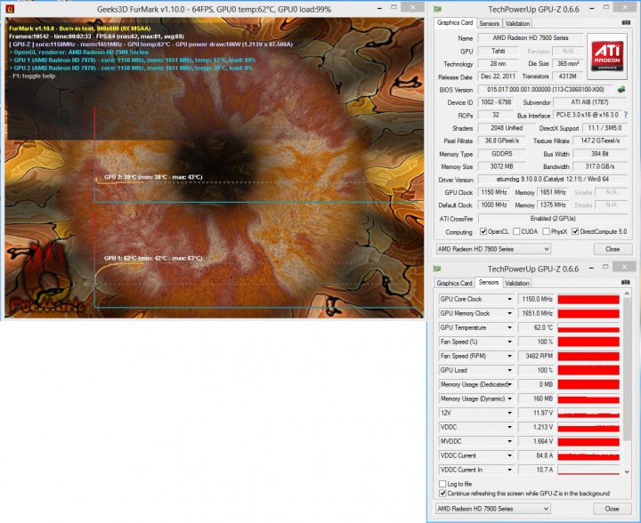Toggle the OpenCL checkbox
Viewport: 641px width, 523px height.
point(483,231)
